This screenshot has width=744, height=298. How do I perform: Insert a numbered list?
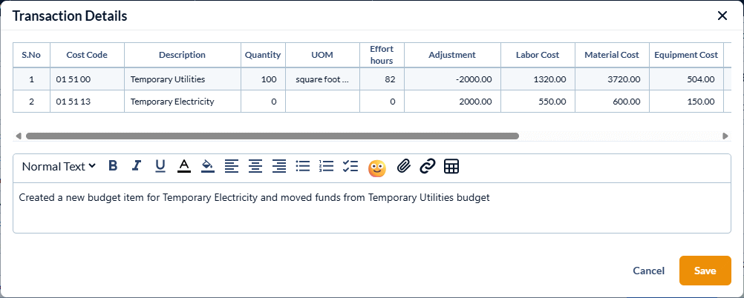326,166
